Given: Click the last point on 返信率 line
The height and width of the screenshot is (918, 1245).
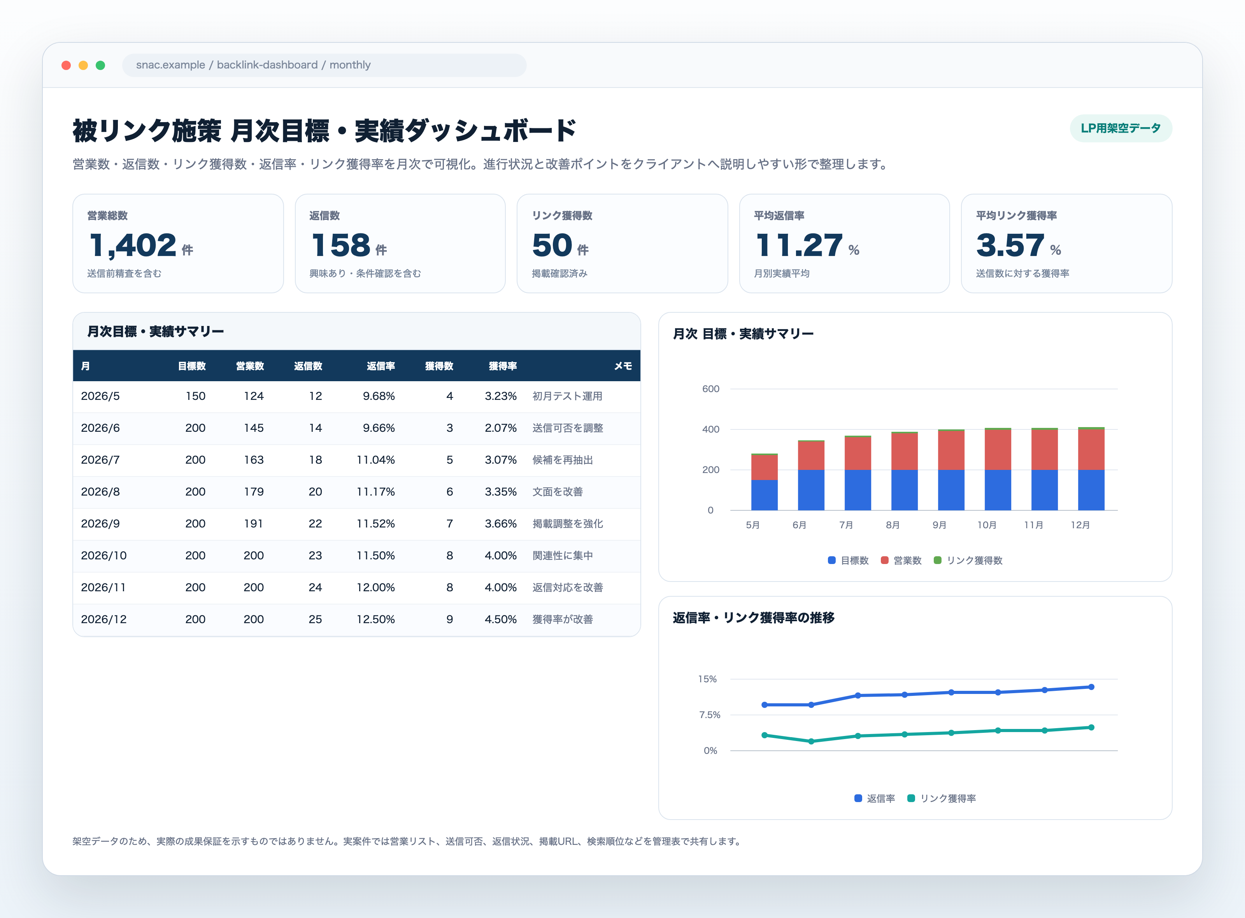Looking at the screenshot, I should pyautogui.click(x=1091, y=687).
